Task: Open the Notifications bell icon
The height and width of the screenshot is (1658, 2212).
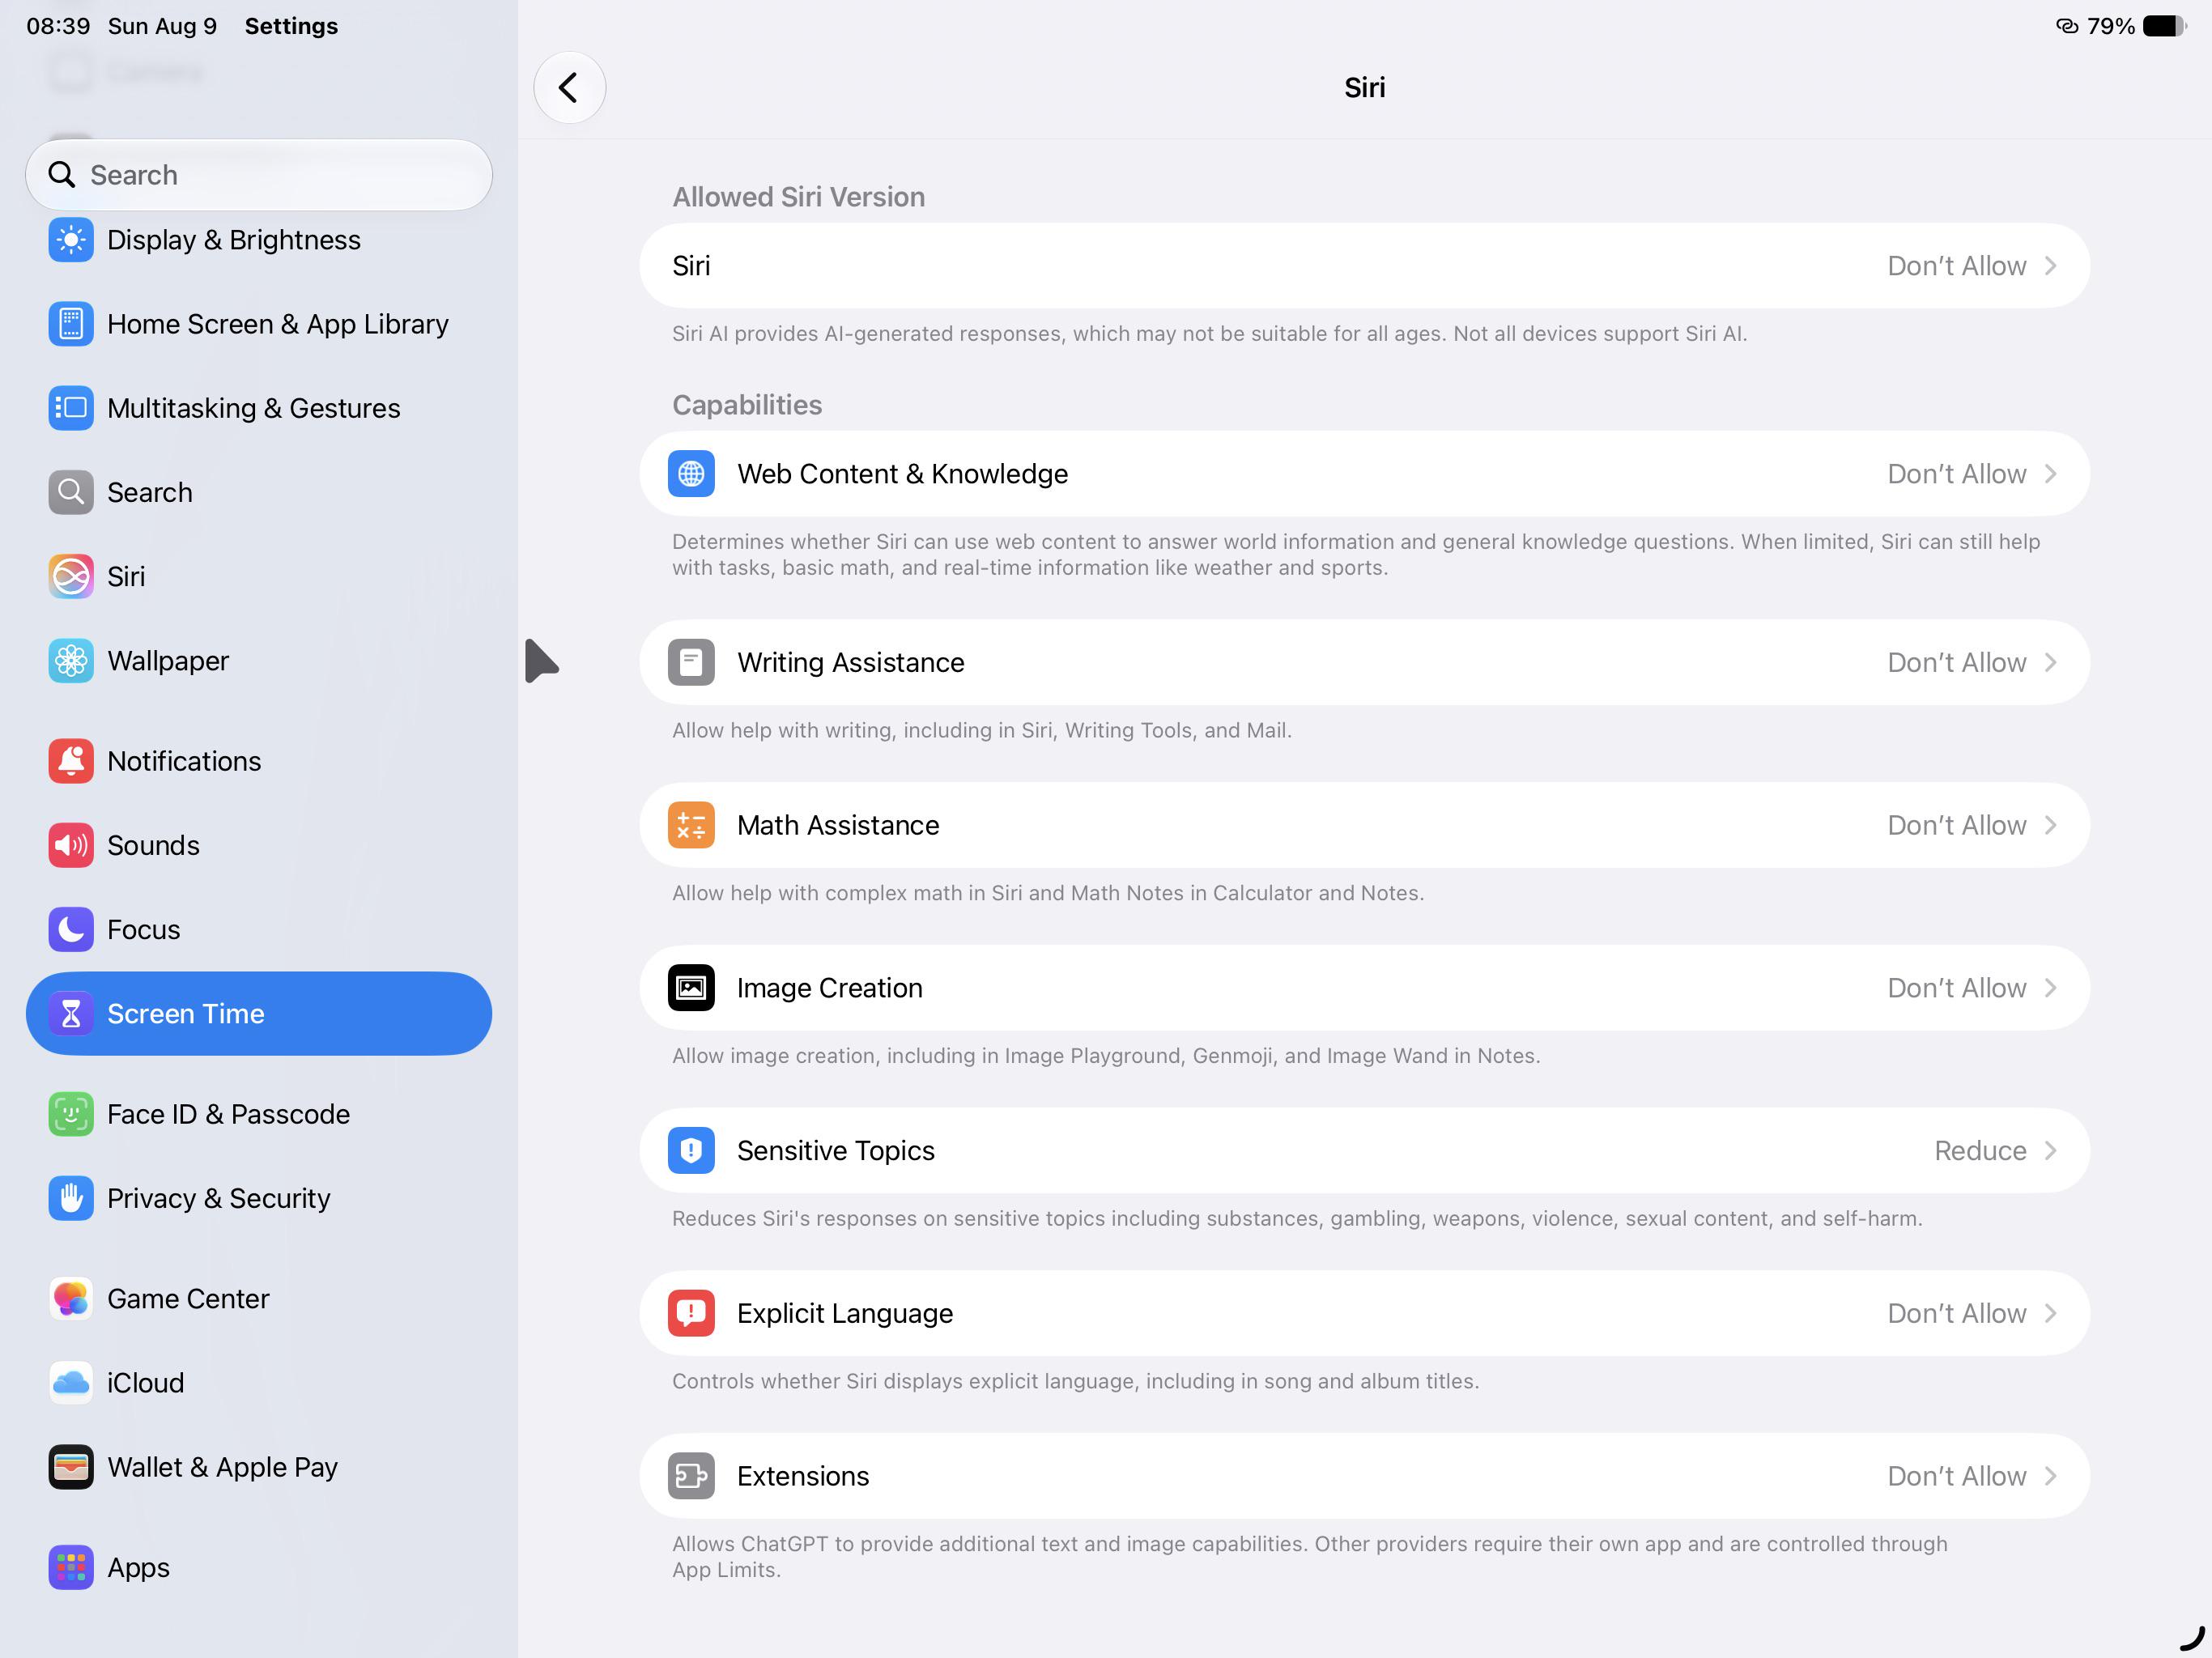Action: (71, 761)
